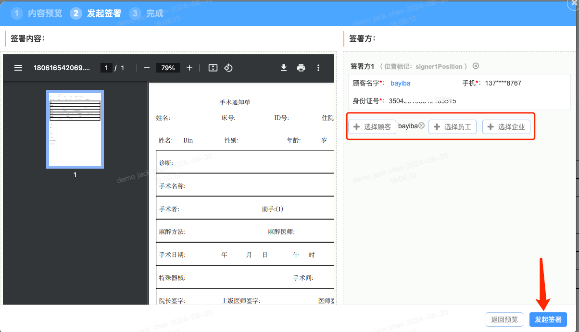
Task: Click 返回预览 to go back
Action: point(504,320)
